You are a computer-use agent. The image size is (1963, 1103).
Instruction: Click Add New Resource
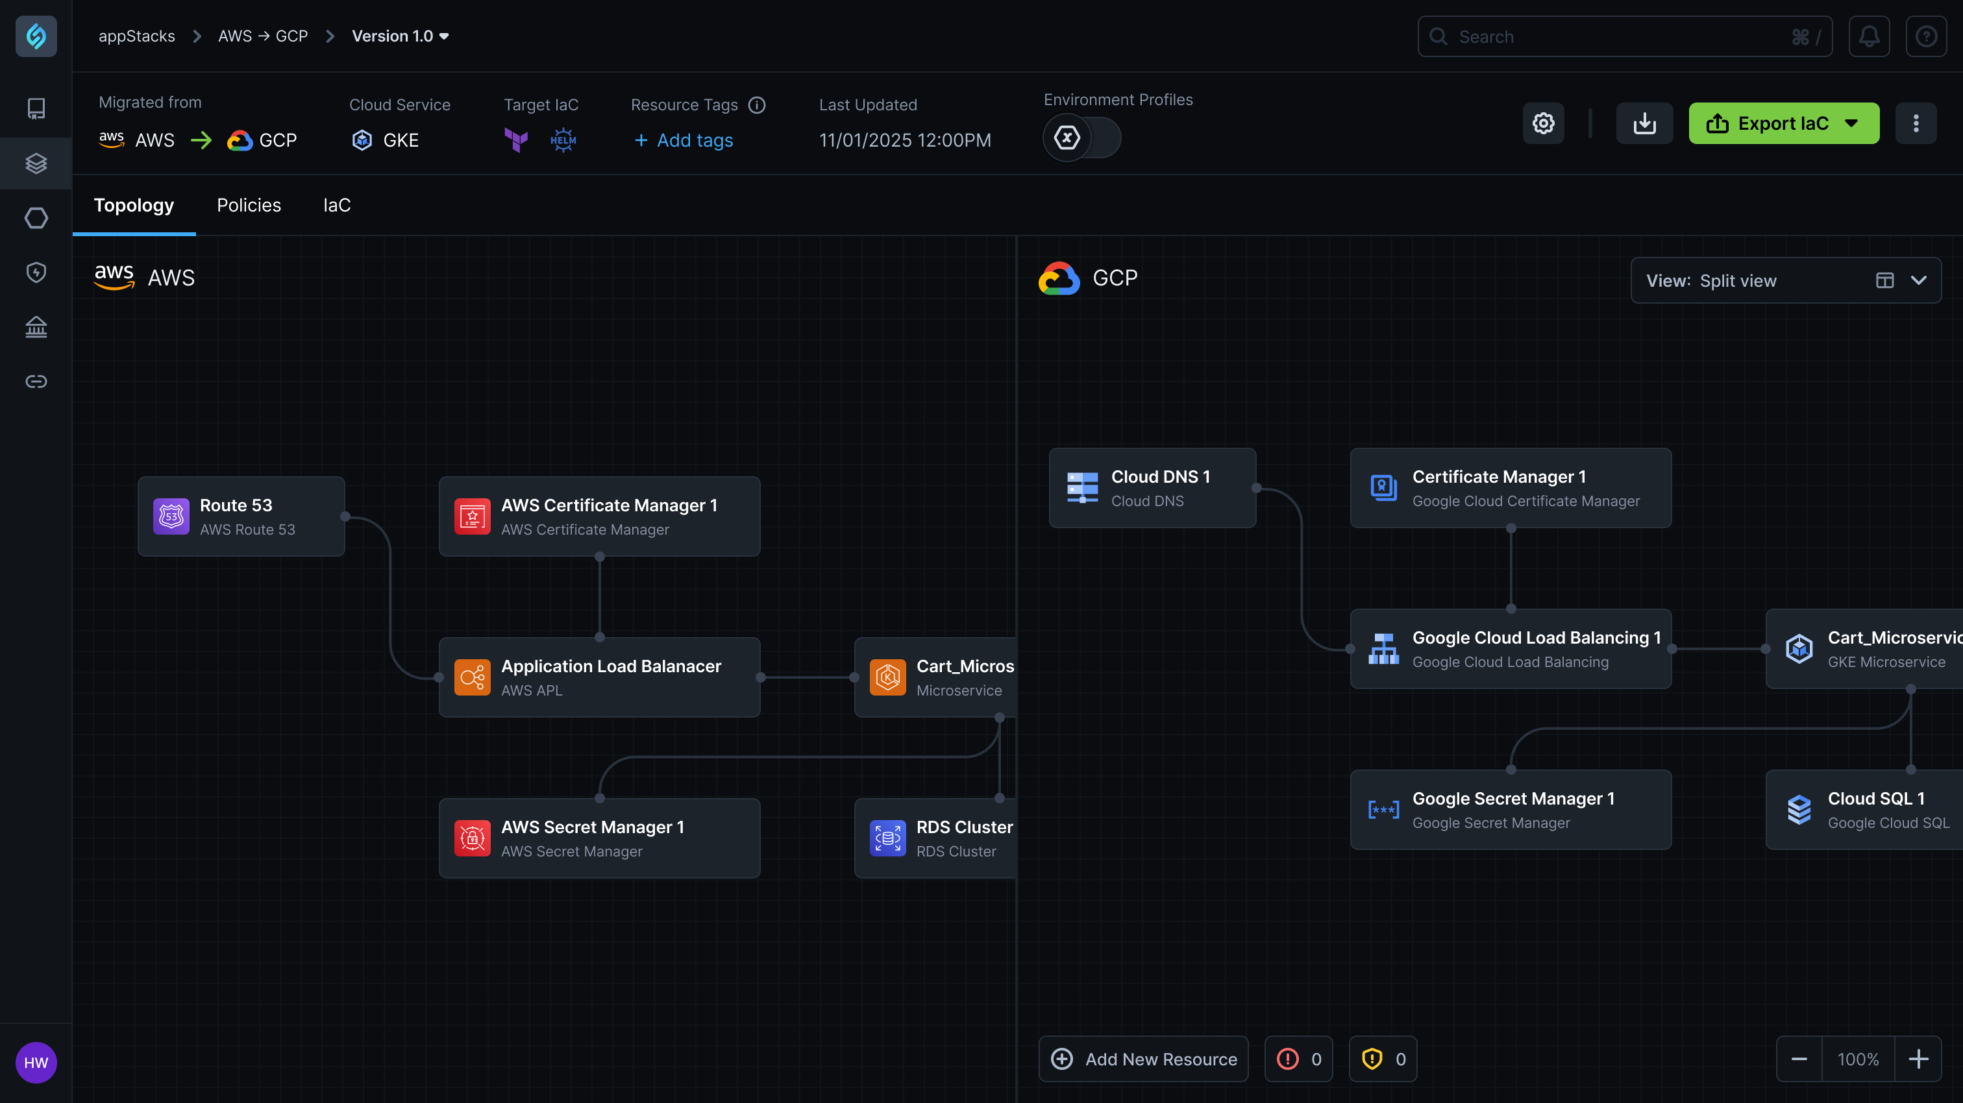[1143, 1059]
